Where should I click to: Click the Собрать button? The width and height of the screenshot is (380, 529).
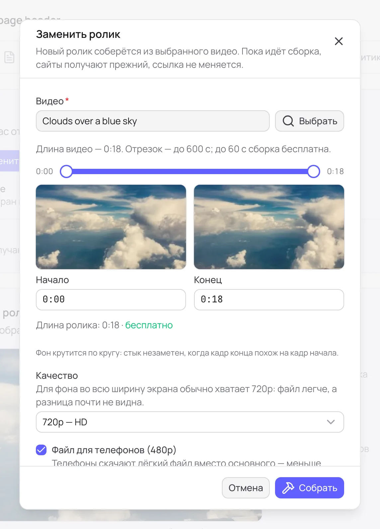310,488
